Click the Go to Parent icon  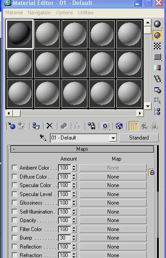tap(144, 126)
